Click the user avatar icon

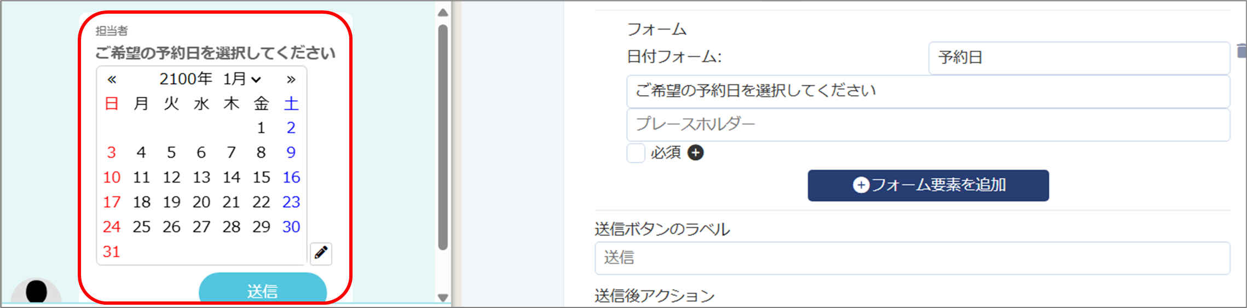[x=36, y=290]
